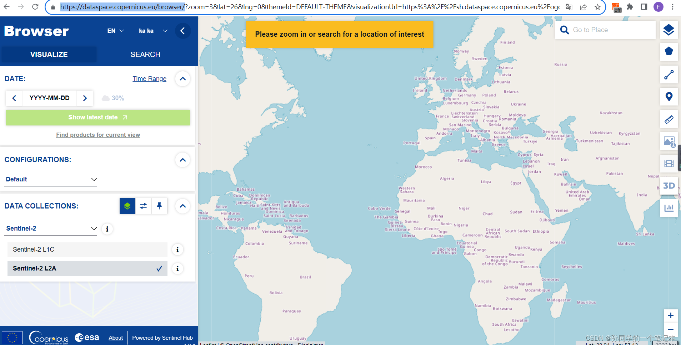Go to the next date
Image resolution: width=681 pixels, height=345 pixels.
85,98
